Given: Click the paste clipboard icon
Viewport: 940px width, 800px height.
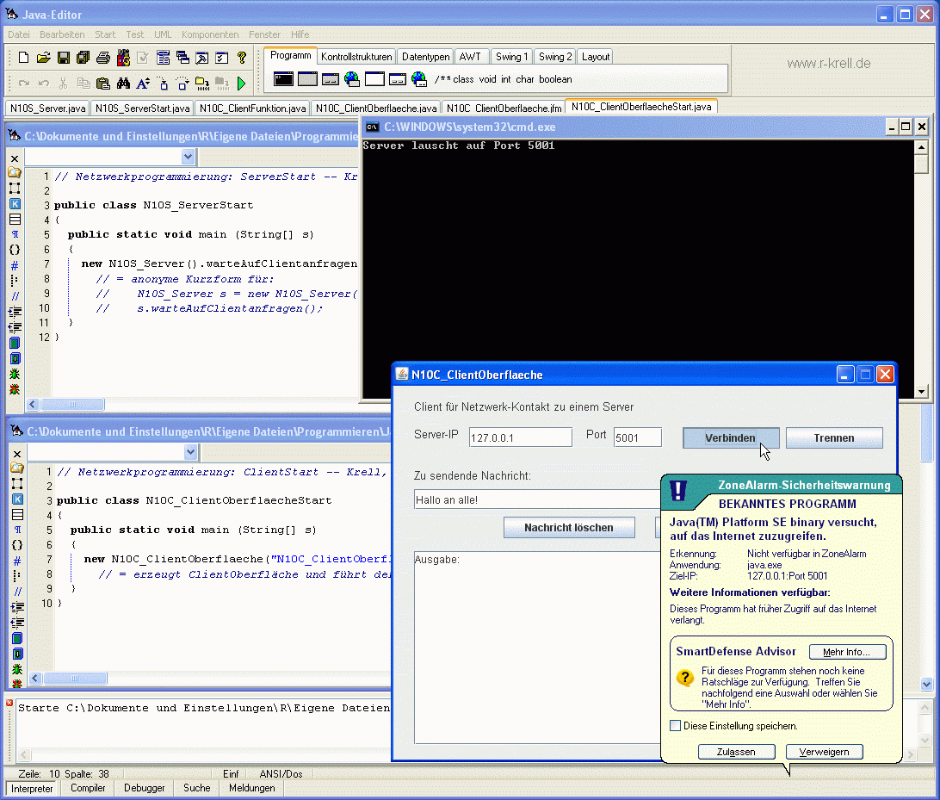Looking at the screenshot, I should coord(103,84).
